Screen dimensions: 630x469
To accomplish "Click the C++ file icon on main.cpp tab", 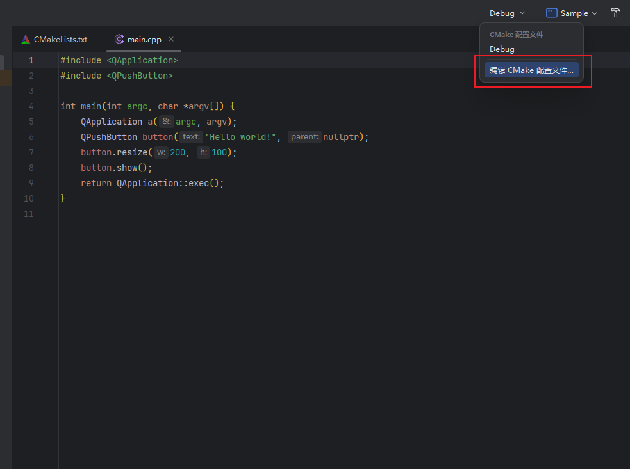I will click(119, 39).
